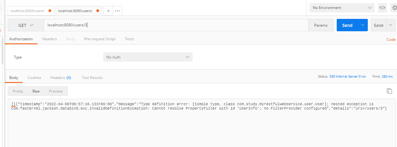Viewport: 397px width, 147px height.
Task: Open the tab options three-dots menu
Action: tap(117, 11)
